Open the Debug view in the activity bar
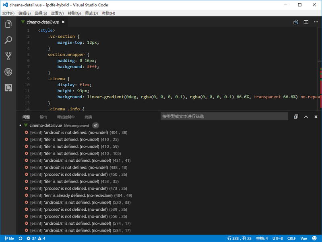The height and width of the screenshot is (242, 322). [8, 72]
